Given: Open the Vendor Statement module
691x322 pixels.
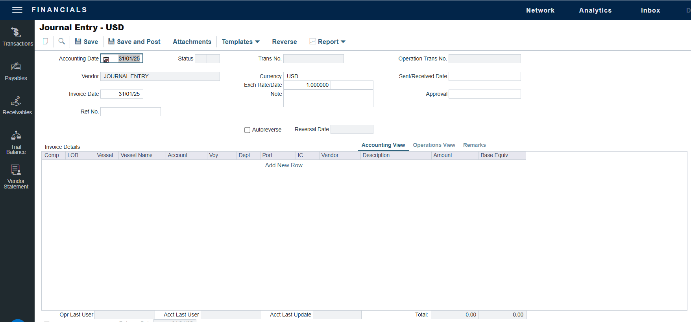Looking at the screenshot, I should [x=16, y=176].
